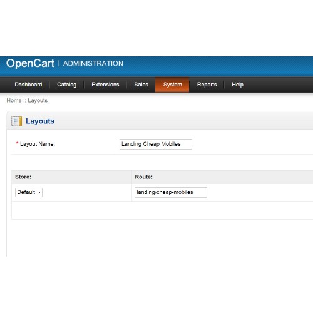Click the Route column header
Image resolution: width=313 pixels, height=313 pixels.
[144, 177]
